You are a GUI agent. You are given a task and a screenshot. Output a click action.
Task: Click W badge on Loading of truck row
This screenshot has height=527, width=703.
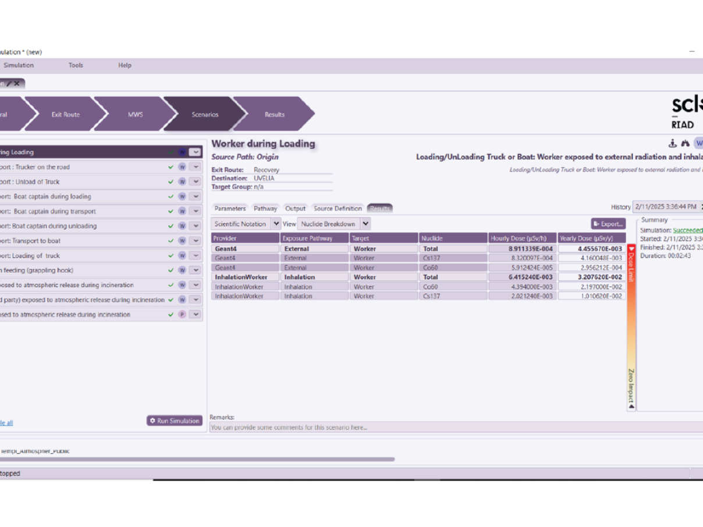pos(182,255)
